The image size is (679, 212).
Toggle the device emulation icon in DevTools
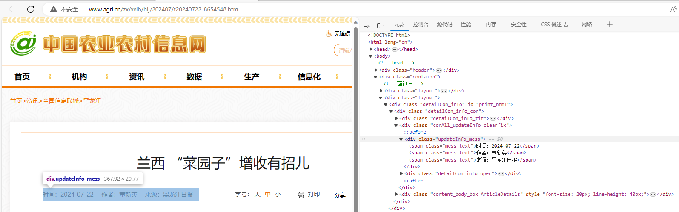pyautogui.click(x=381, y=25)
